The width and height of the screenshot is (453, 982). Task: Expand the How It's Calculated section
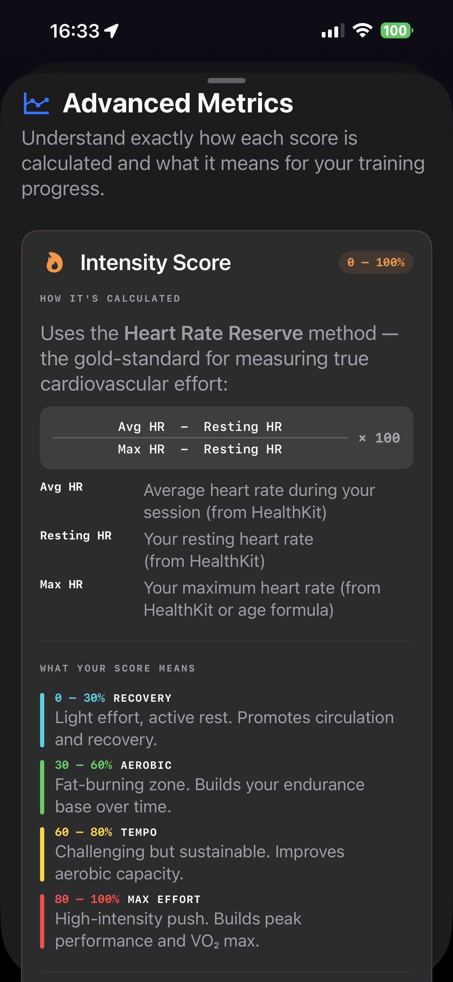[x=110, y=298]
